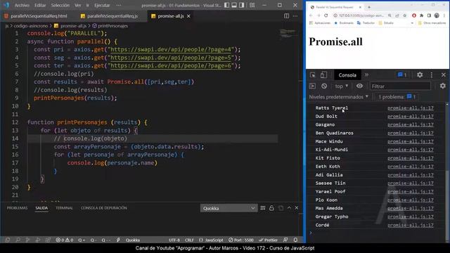
Task: Toggle output scroll lock icon
Action: click(271, 208)
